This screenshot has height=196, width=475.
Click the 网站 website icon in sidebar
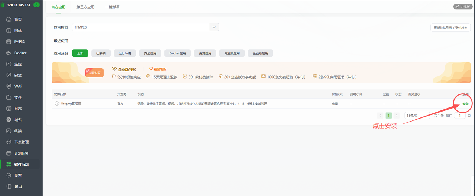[x=9, y=31]
